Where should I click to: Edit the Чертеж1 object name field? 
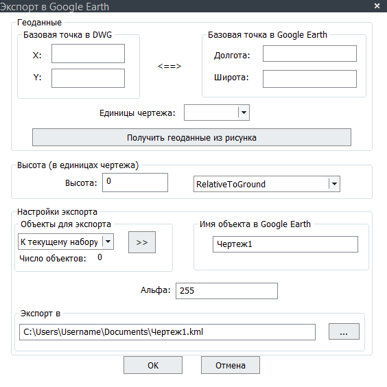(285, 244)
